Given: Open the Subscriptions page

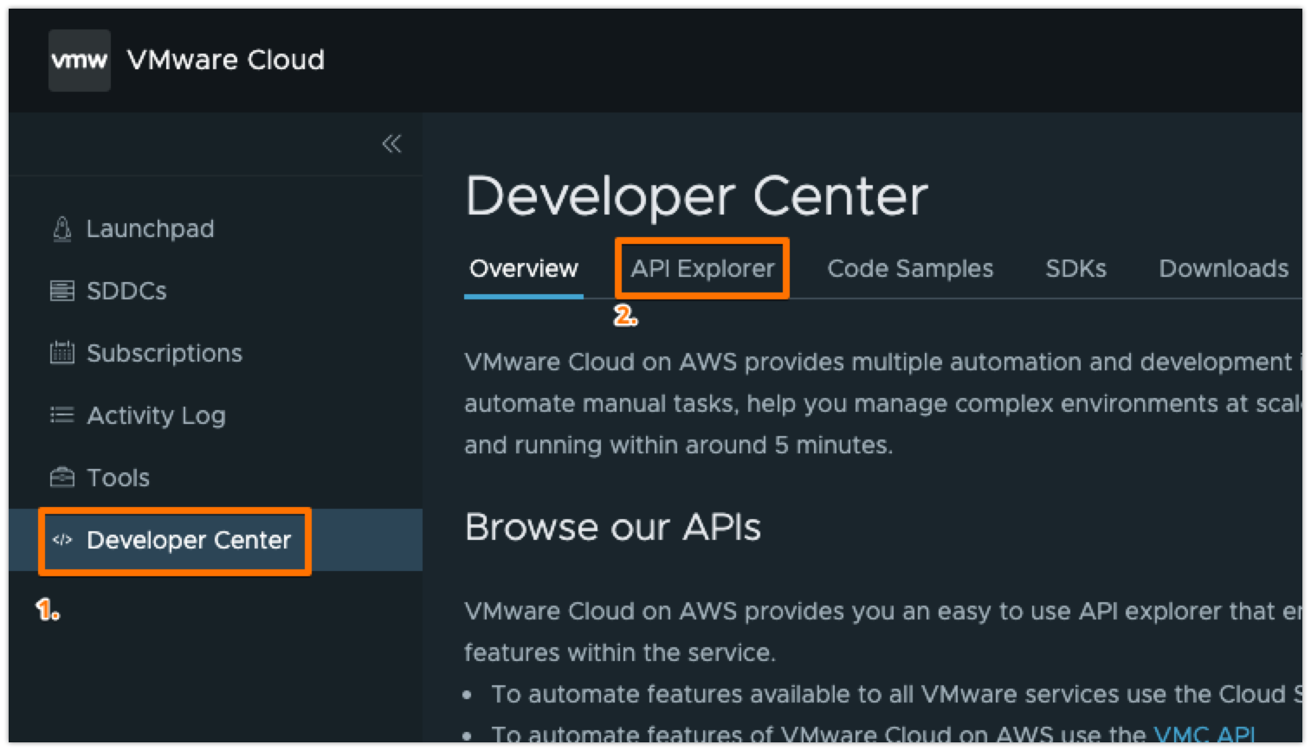Looking at the screenshot, I should [165, 353].
